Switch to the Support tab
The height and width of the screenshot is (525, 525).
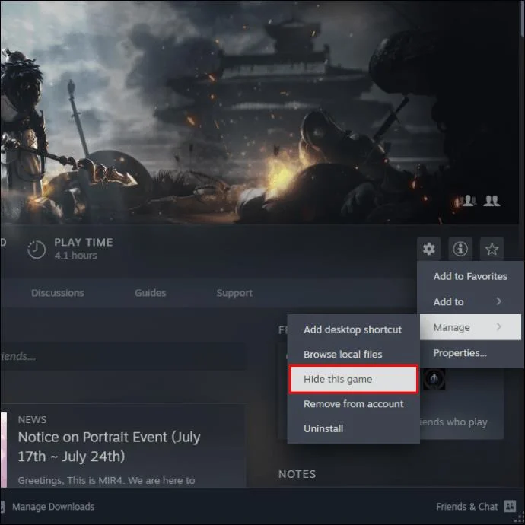click(234, 293)
